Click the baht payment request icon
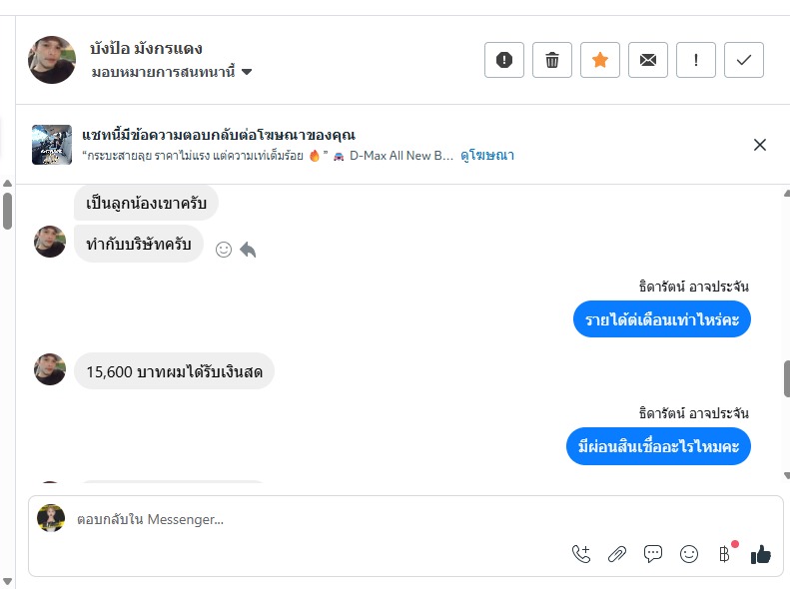790x589 pixels. (725, 554)
